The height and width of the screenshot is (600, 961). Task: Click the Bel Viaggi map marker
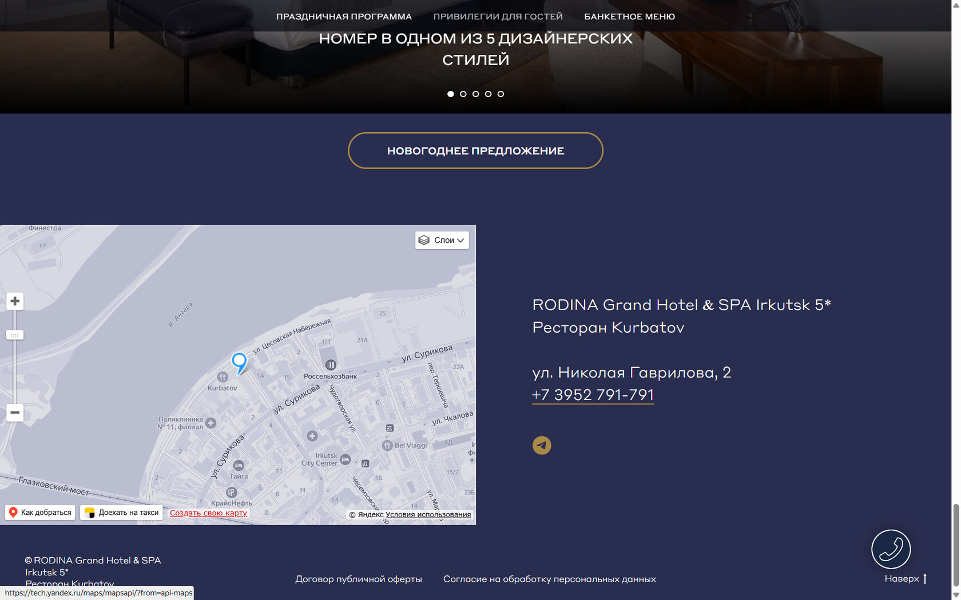(x=387, y=445)
